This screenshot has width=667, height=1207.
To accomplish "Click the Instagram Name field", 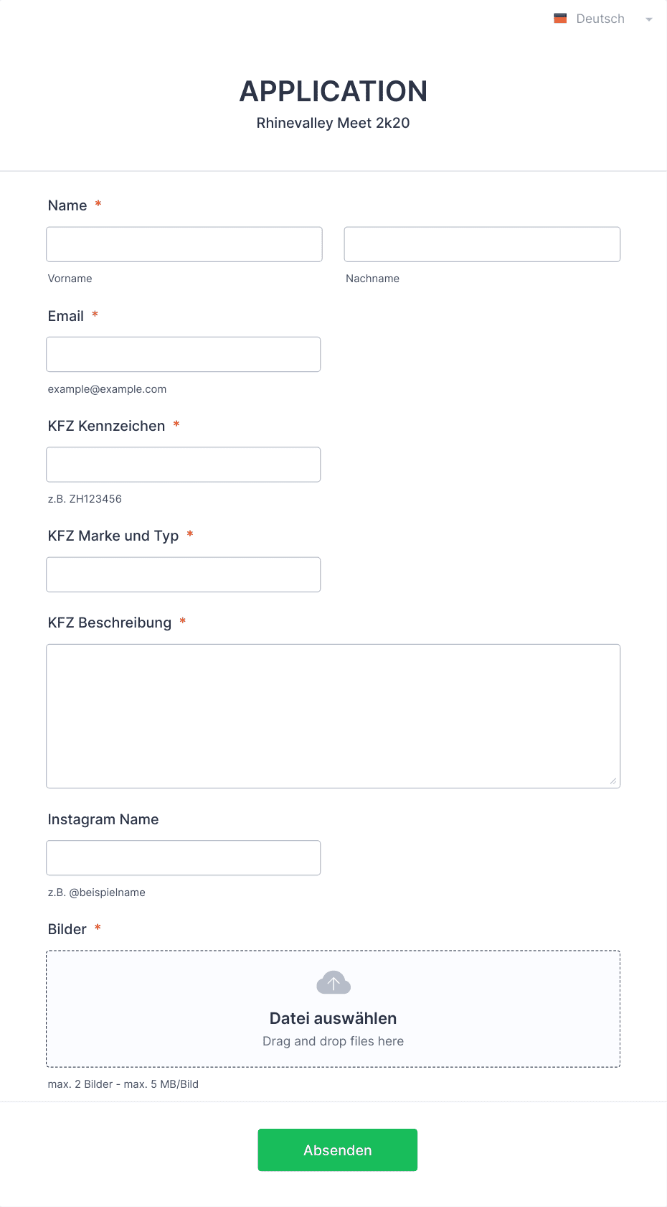I will tap(184, 857).
